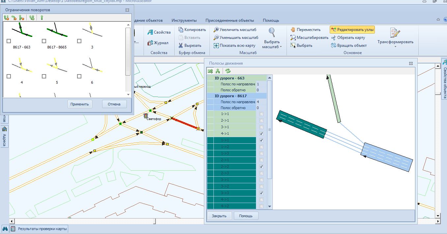Click the U-turn restriction icon in turn restrictions toolbar
Screen dimensions: 447x234
coord(6,18)
